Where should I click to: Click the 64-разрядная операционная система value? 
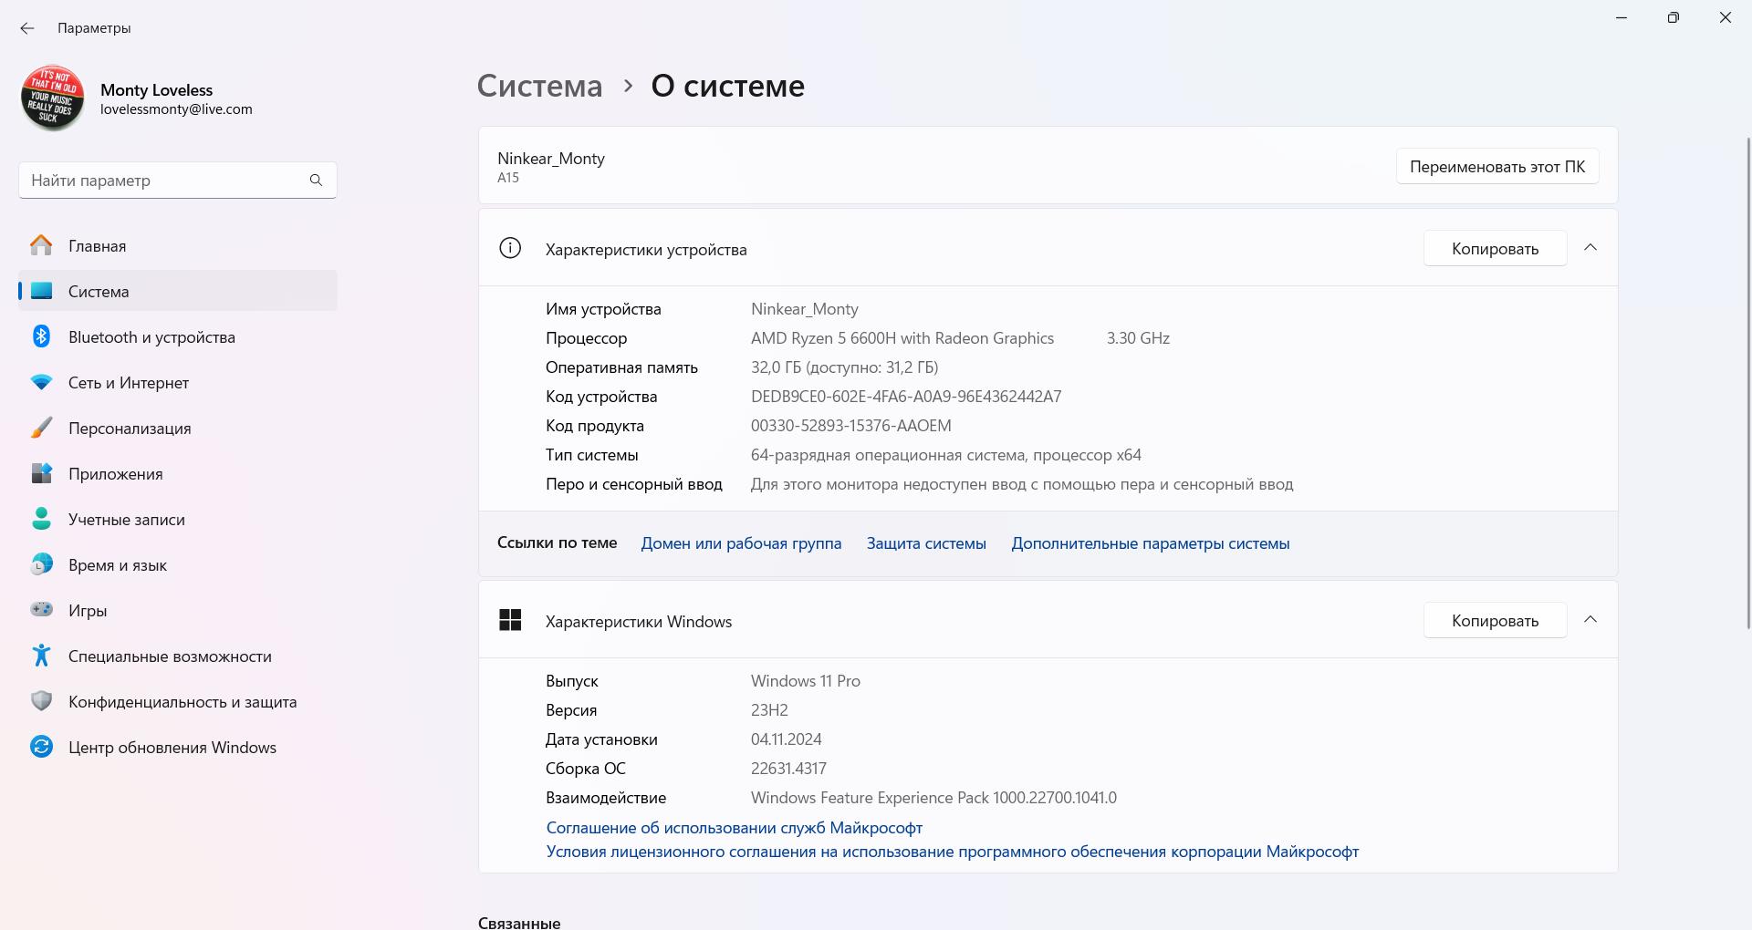pyautogui.click(x=946, y=455)
